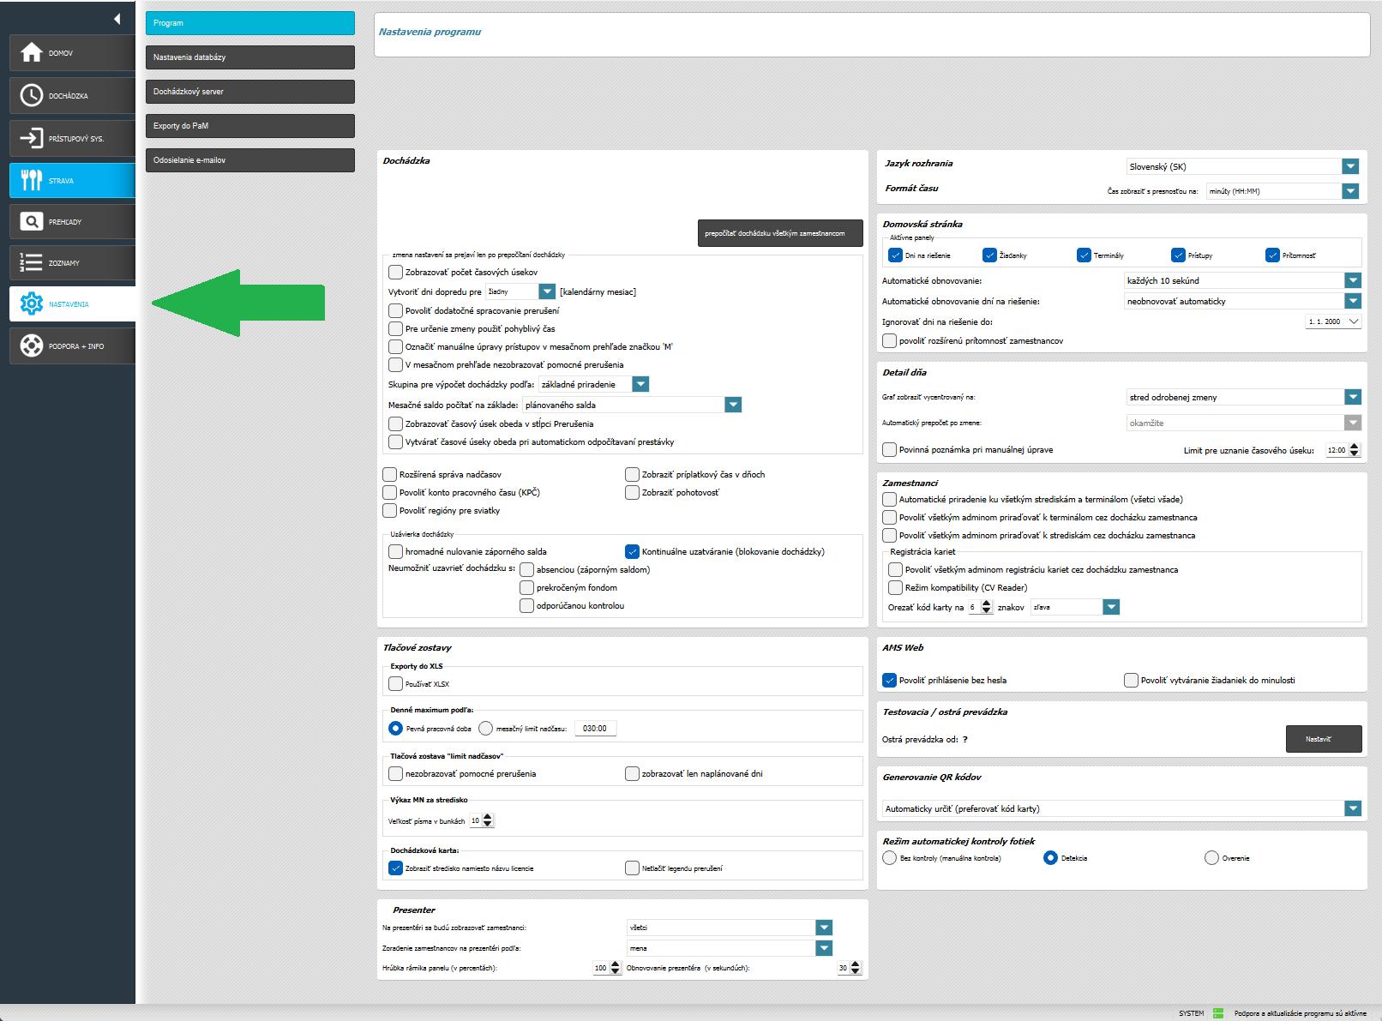Viewport: 1382px width, 1021px height.
Task: Click the mesačný limit nadčasov time field
Action: tap(595, 729)
